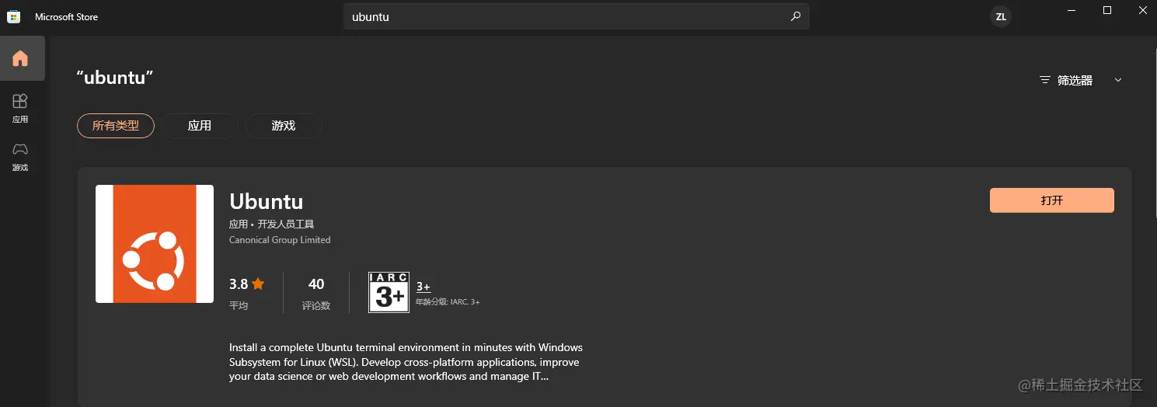Viewport: 1157px width, 407px height.
Task: Click the search magnifier icon
Action: pyautogui.click(x=796, y=16)
